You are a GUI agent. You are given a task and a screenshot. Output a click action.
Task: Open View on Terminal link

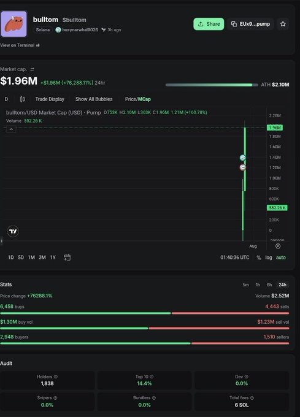coord(20,45)
